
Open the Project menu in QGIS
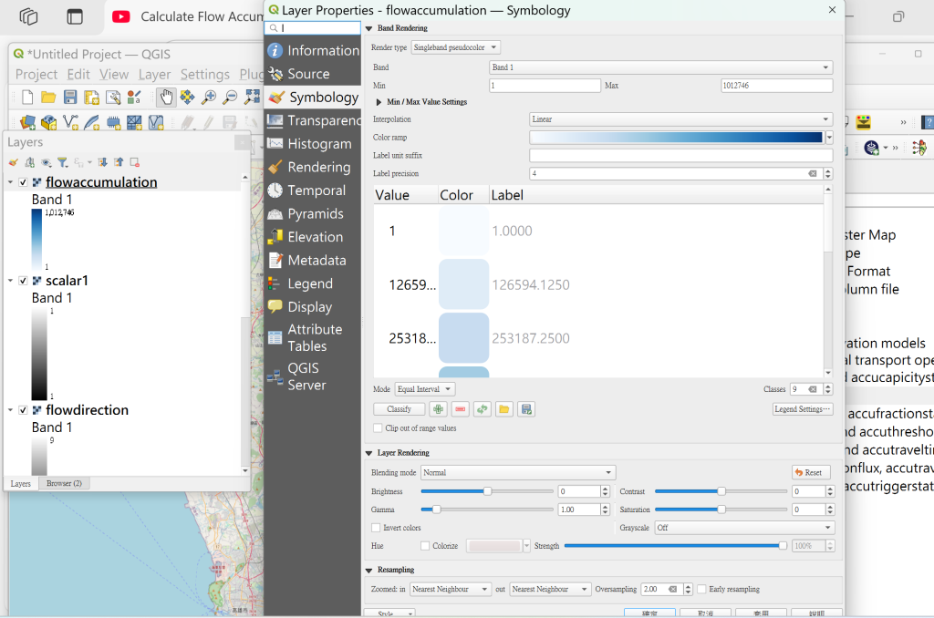pos(36,75)
